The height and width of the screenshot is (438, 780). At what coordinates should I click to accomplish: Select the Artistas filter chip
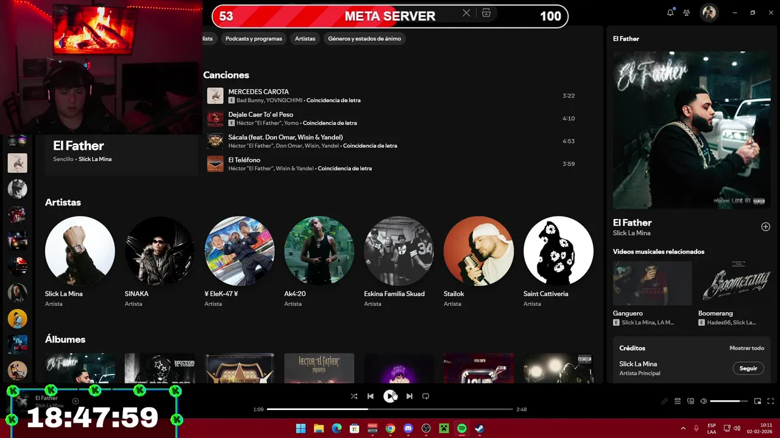(x=305, y=38)
